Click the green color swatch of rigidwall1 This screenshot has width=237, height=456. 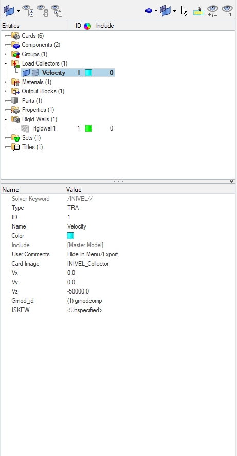(x=88, y=128)
